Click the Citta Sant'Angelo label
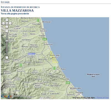Image resolution: width=111 pixels, height=100 pixels. click(x=55, y=85)
